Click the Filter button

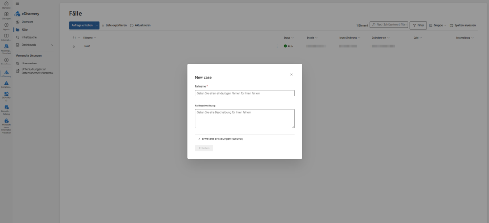418,25
